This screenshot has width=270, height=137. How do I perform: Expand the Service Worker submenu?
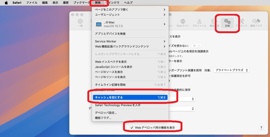(130, 41)
